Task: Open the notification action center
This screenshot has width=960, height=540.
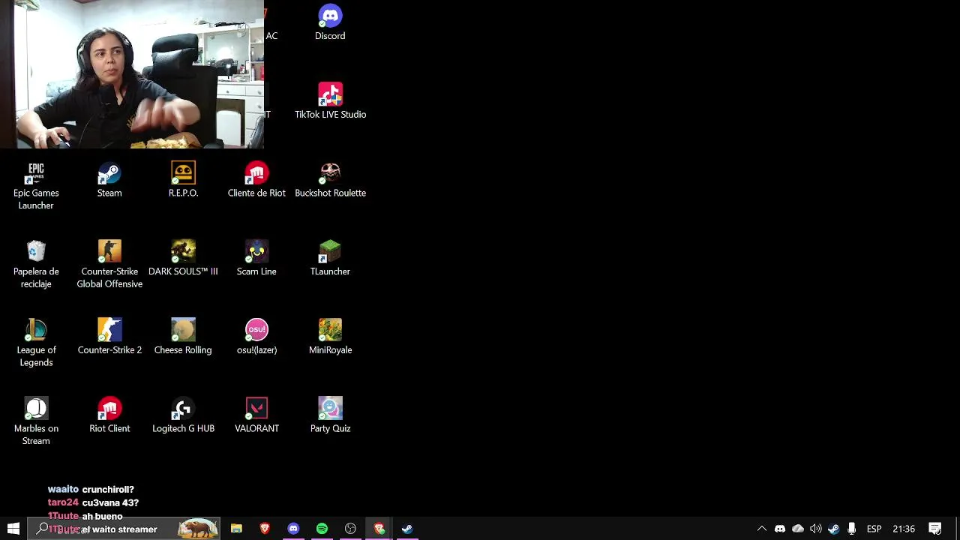Action: click(x=935, y=529)
